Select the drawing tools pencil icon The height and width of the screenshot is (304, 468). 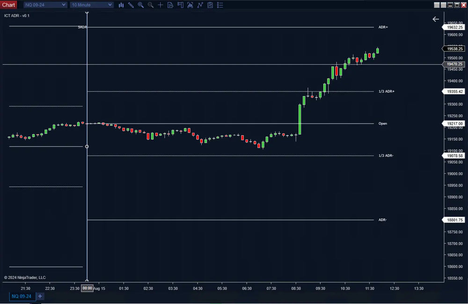tap(131, 5)
